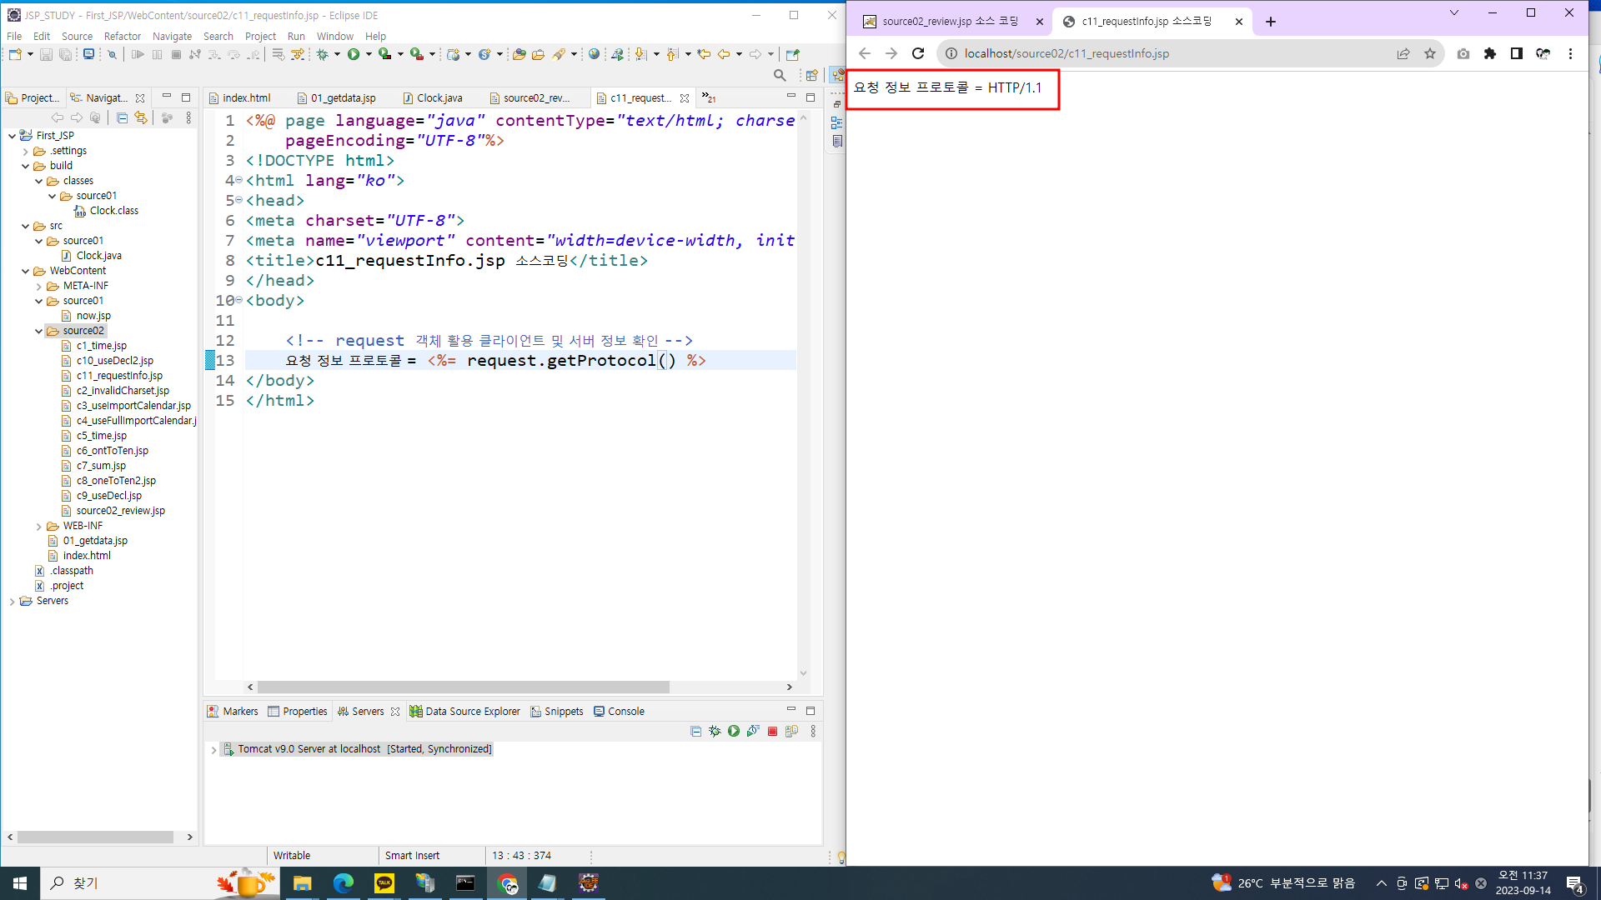Open the Run button dropdown arrow
Viewport: 1601px width, 900px height.
[x=369, y=54]
